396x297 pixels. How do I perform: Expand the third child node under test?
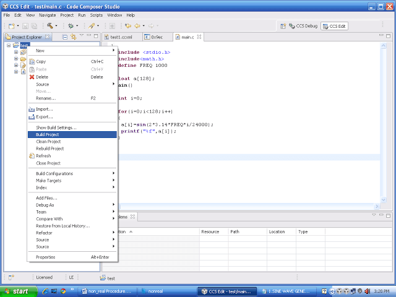16,65
